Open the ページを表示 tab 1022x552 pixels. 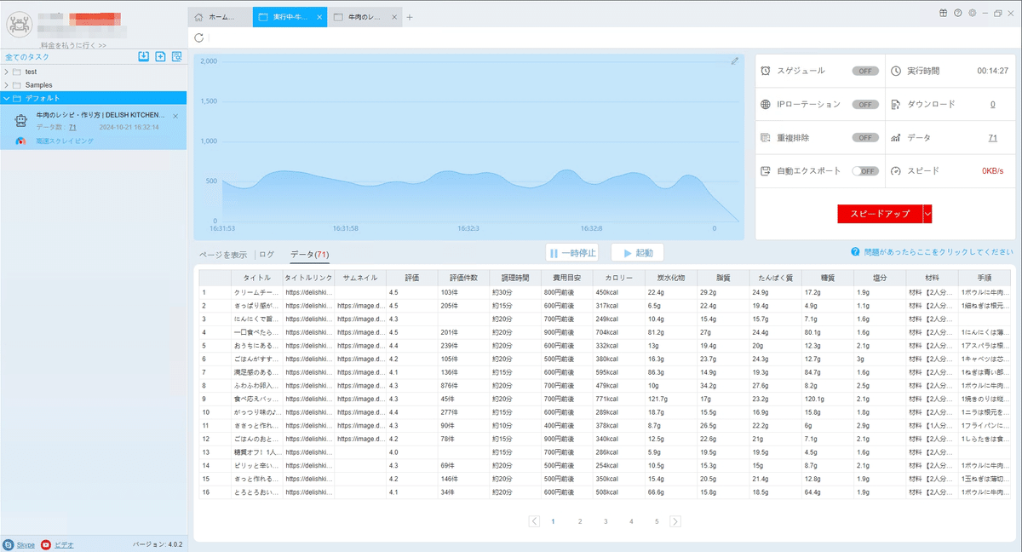223,254
